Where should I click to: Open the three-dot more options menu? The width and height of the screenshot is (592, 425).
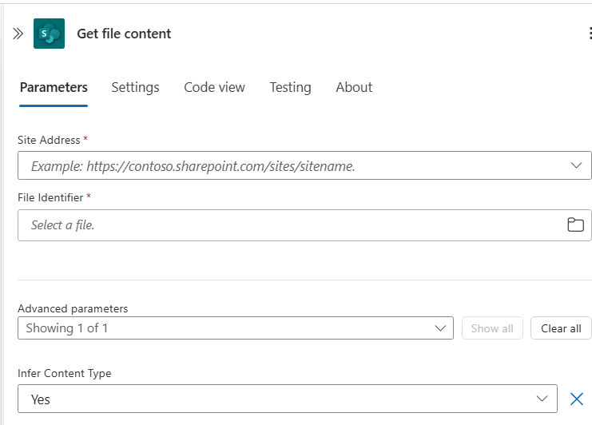tap(589, 34)
